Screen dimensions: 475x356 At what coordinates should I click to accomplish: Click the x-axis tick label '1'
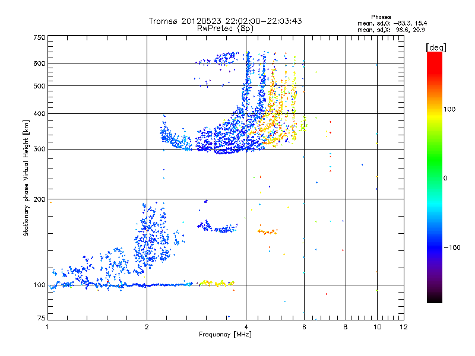click(48, 327)
